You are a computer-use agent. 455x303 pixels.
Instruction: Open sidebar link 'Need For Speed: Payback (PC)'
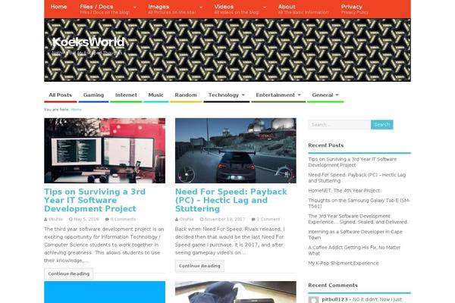(x=357, y=178)
